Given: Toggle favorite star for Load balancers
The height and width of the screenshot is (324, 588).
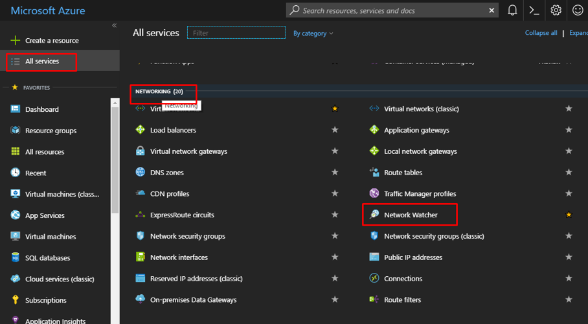Looking at the screenshot, I should (335, 130).
